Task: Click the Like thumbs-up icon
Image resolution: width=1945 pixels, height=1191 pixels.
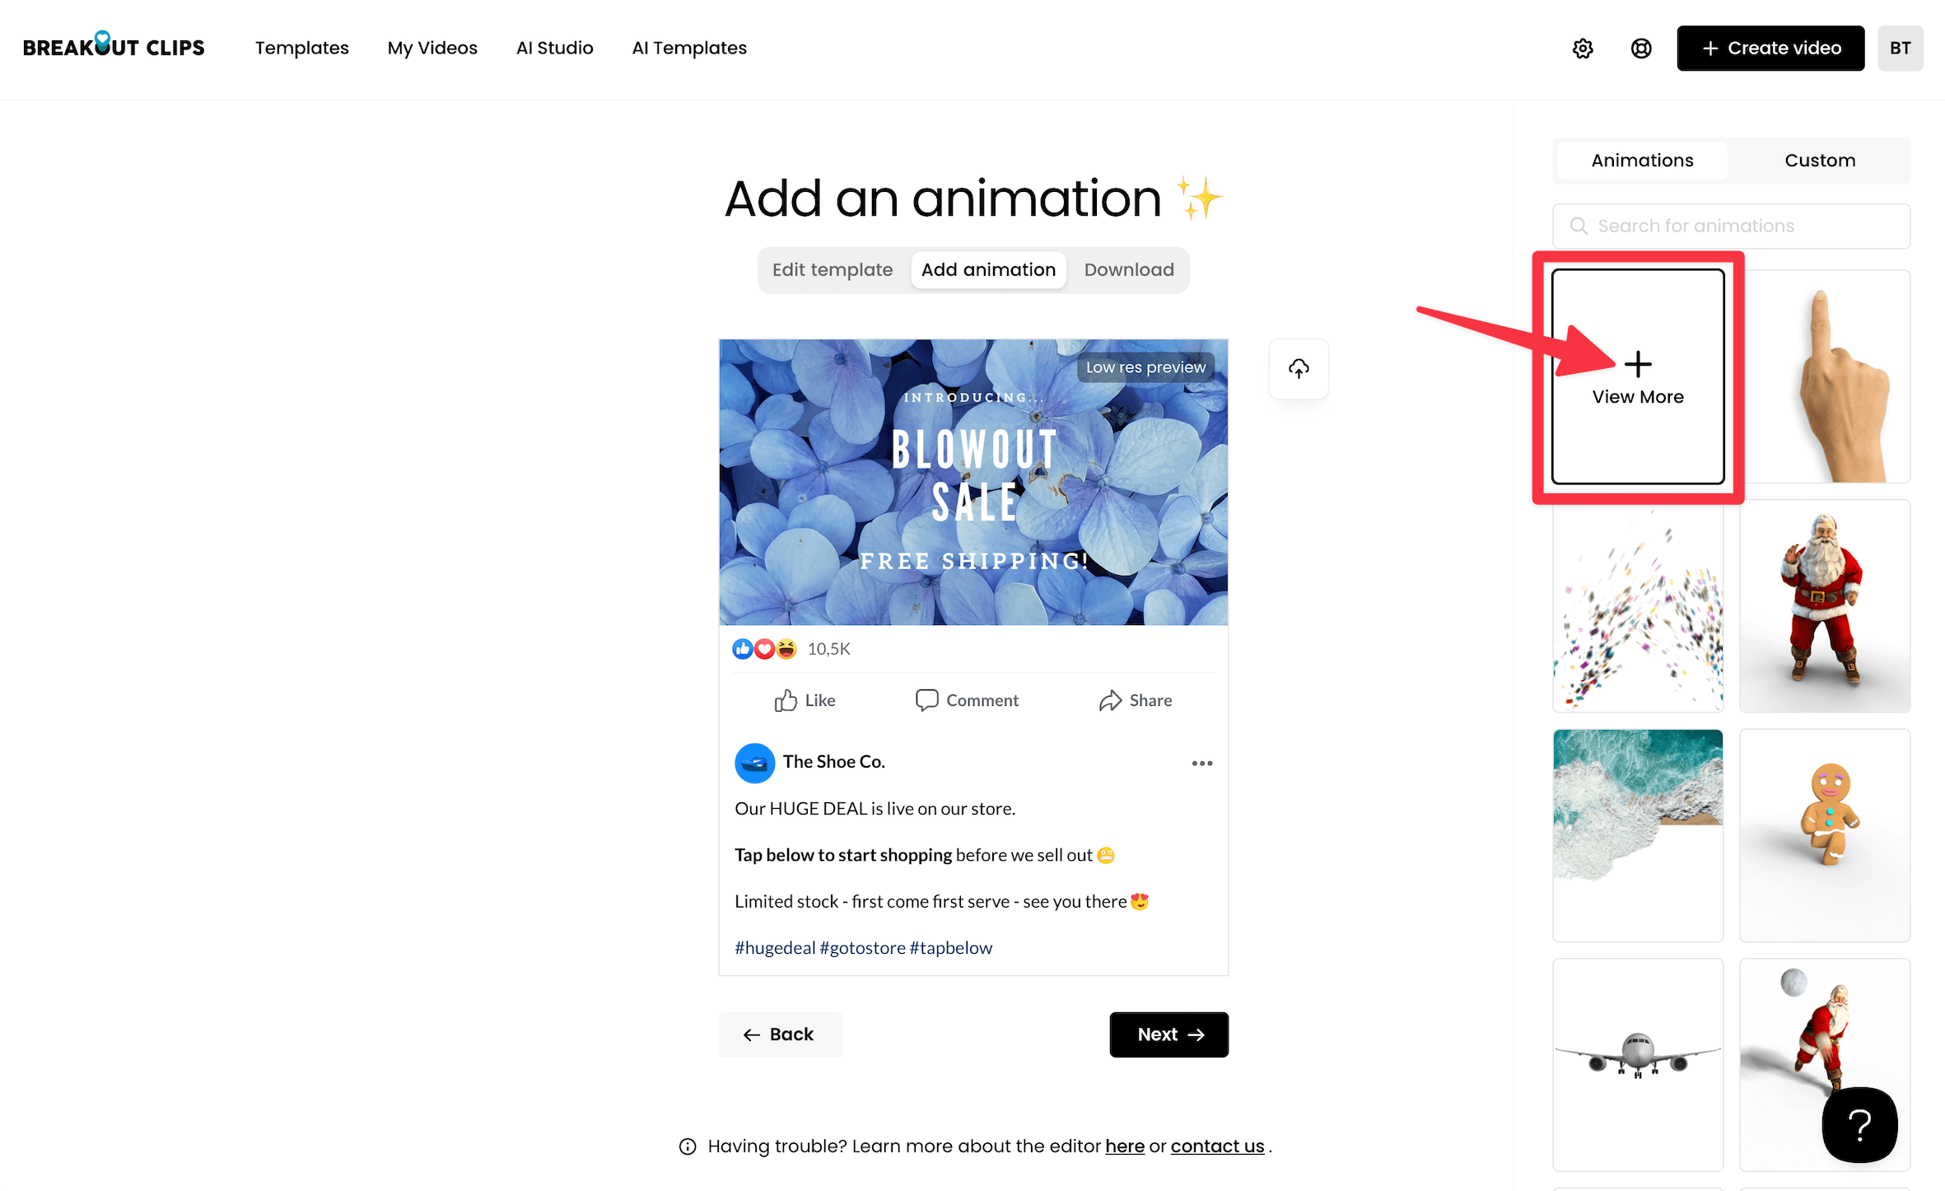Action: click(x=786, y=700)
